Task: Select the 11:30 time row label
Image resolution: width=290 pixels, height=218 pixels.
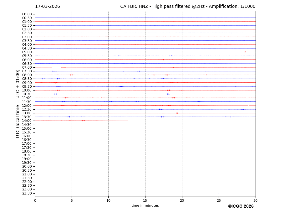Action: pyautogui.click(x=27, y=102)
